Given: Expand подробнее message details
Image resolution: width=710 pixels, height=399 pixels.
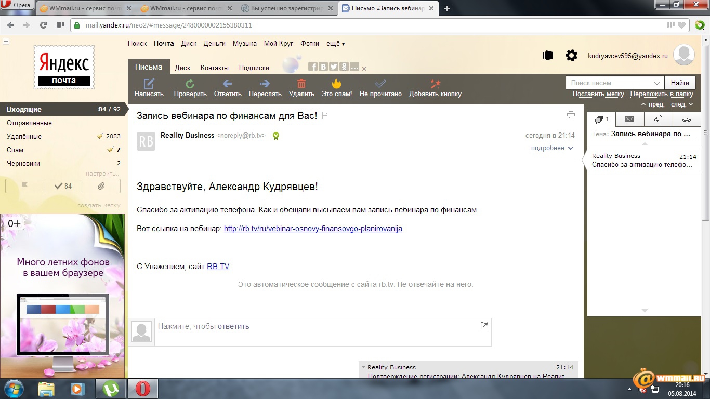Looking at the screenshot, I should coord(552,148).
